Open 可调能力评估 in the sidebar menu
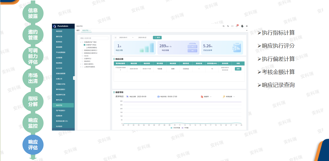 click(x=61, y=84)
